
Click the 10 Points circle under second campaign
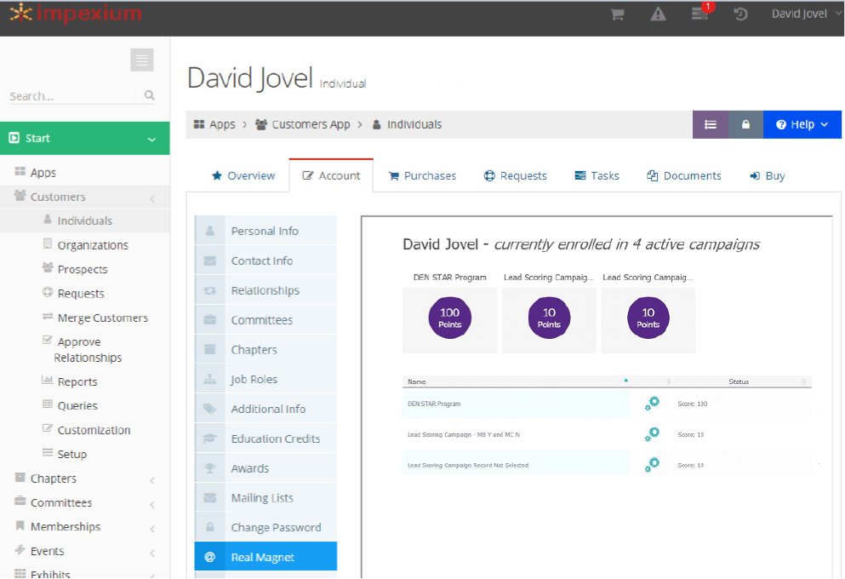(x=549, y=318)
